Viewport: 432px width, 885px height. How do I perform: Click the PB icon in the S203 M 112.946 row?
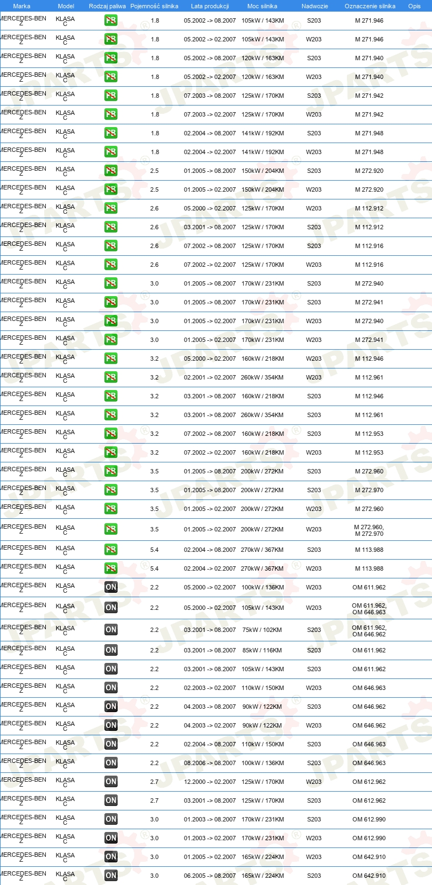(111, 396)
